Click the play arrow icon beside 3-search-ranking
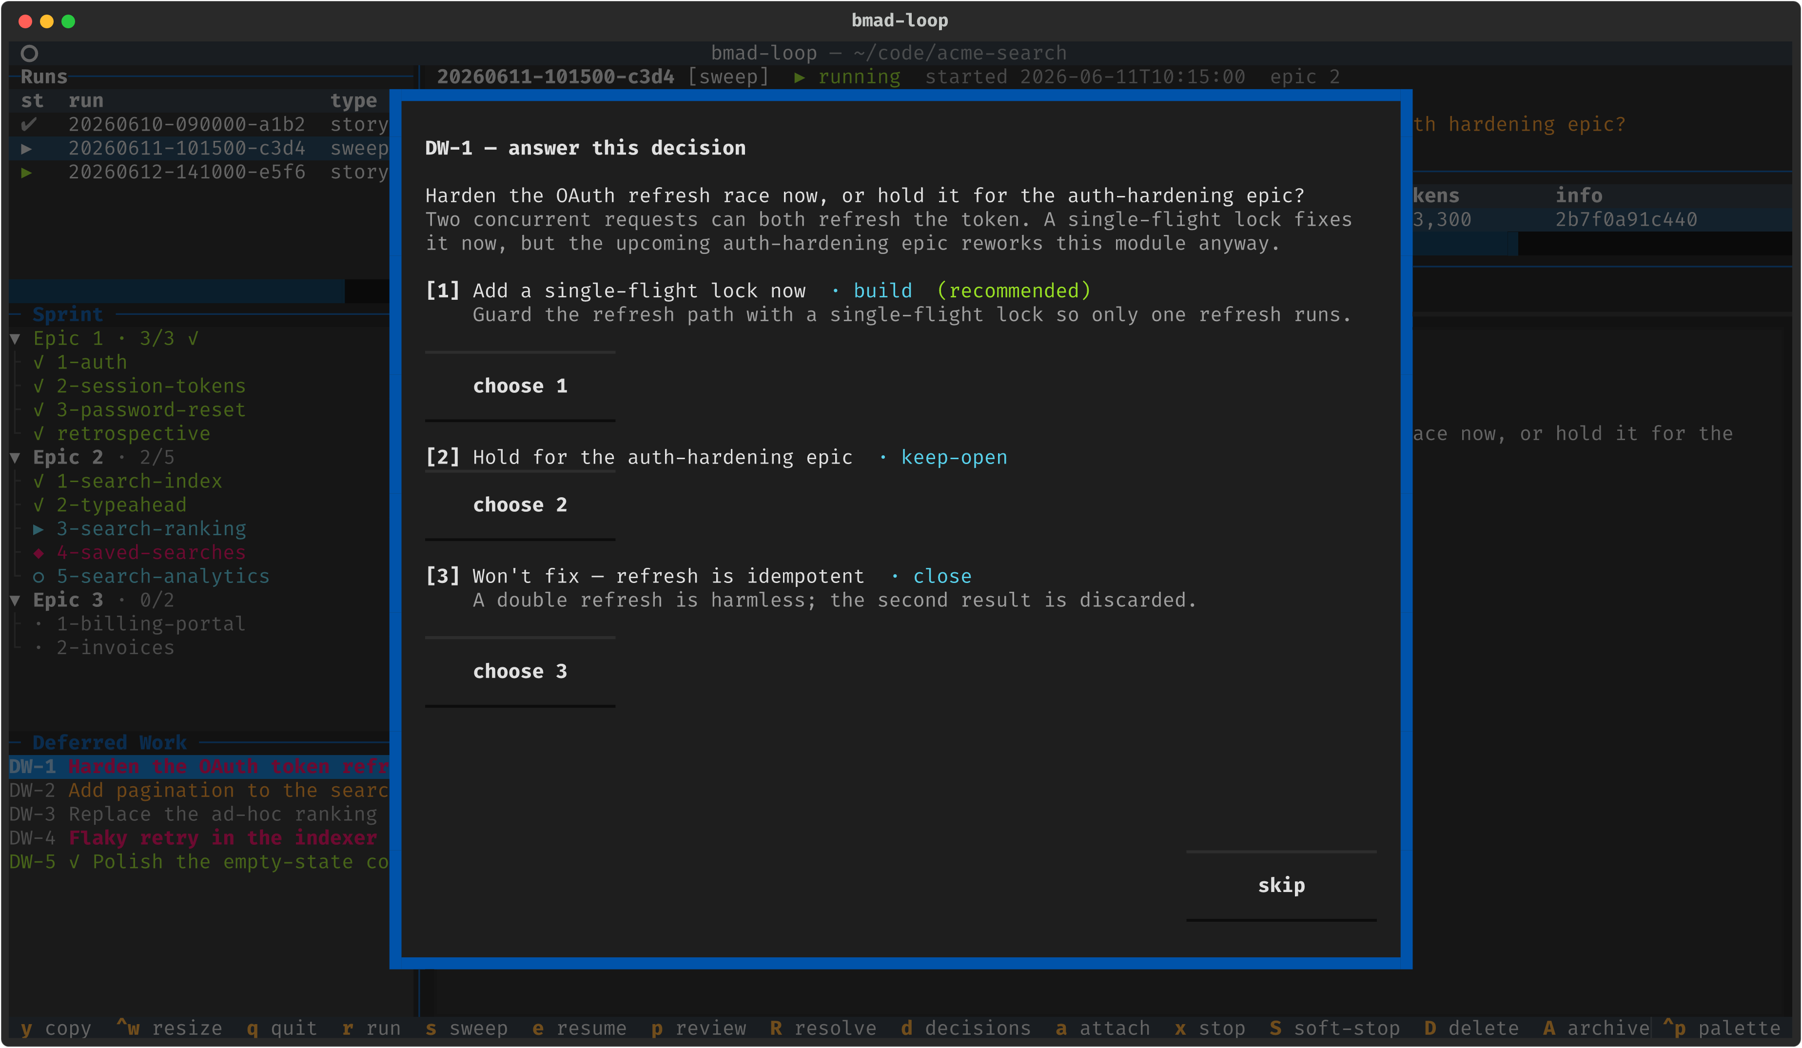Screen dimensions: 1802x1048 pyautogui.click(x=39, y=529)
